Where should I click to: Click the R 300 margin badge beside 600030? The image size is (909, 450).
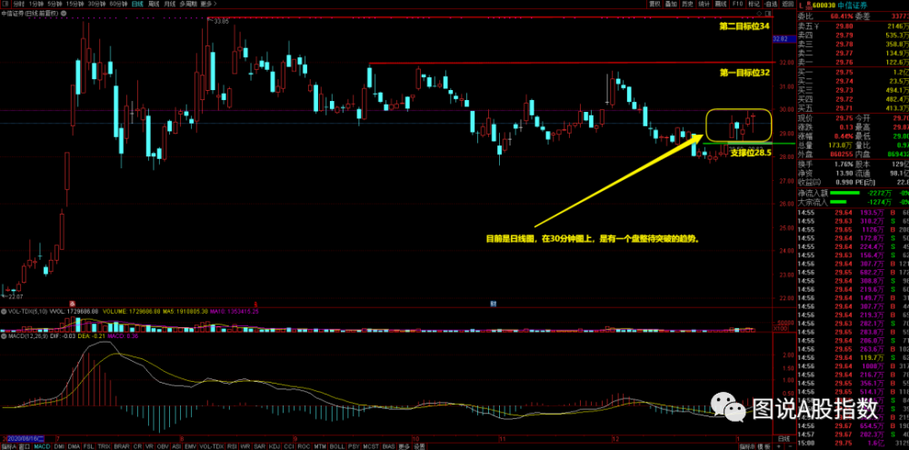pyautogui.click(x=809, y=5)
